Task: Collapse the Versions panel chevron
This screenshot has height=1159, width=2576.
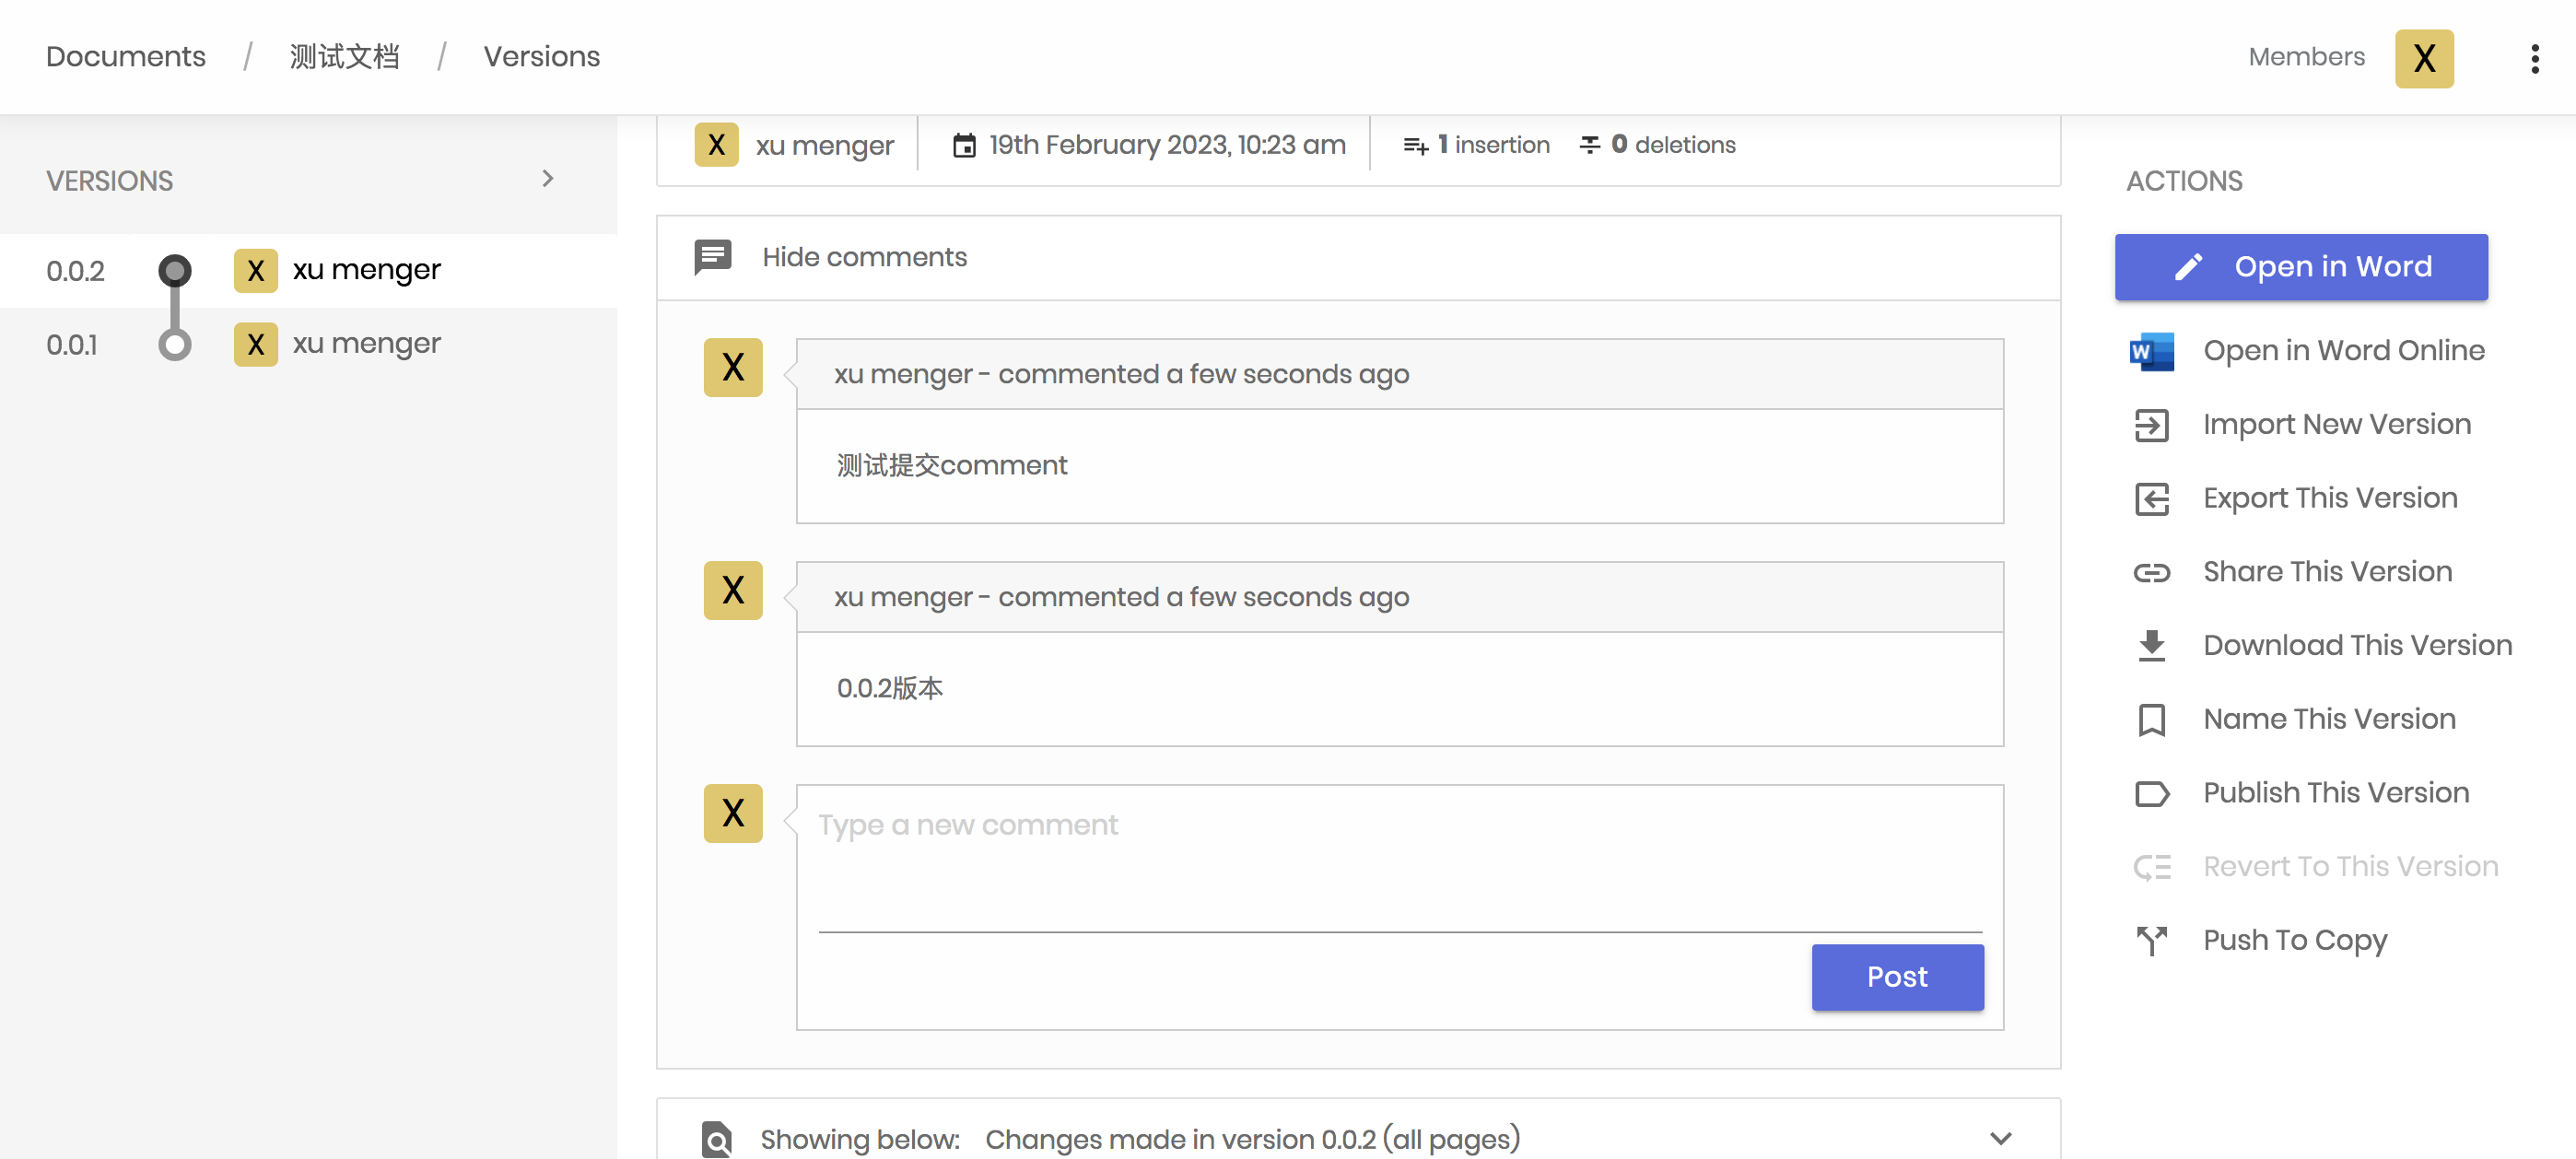Action: pos(547,179)
